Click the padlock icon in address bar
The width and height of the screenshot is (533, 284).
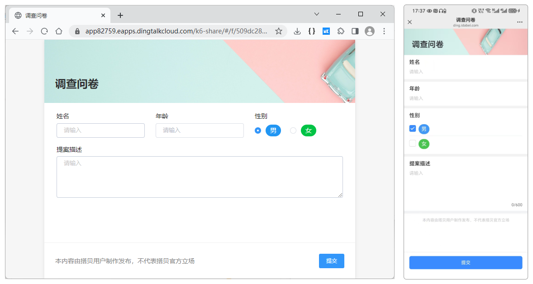click(x=77, y=32)
